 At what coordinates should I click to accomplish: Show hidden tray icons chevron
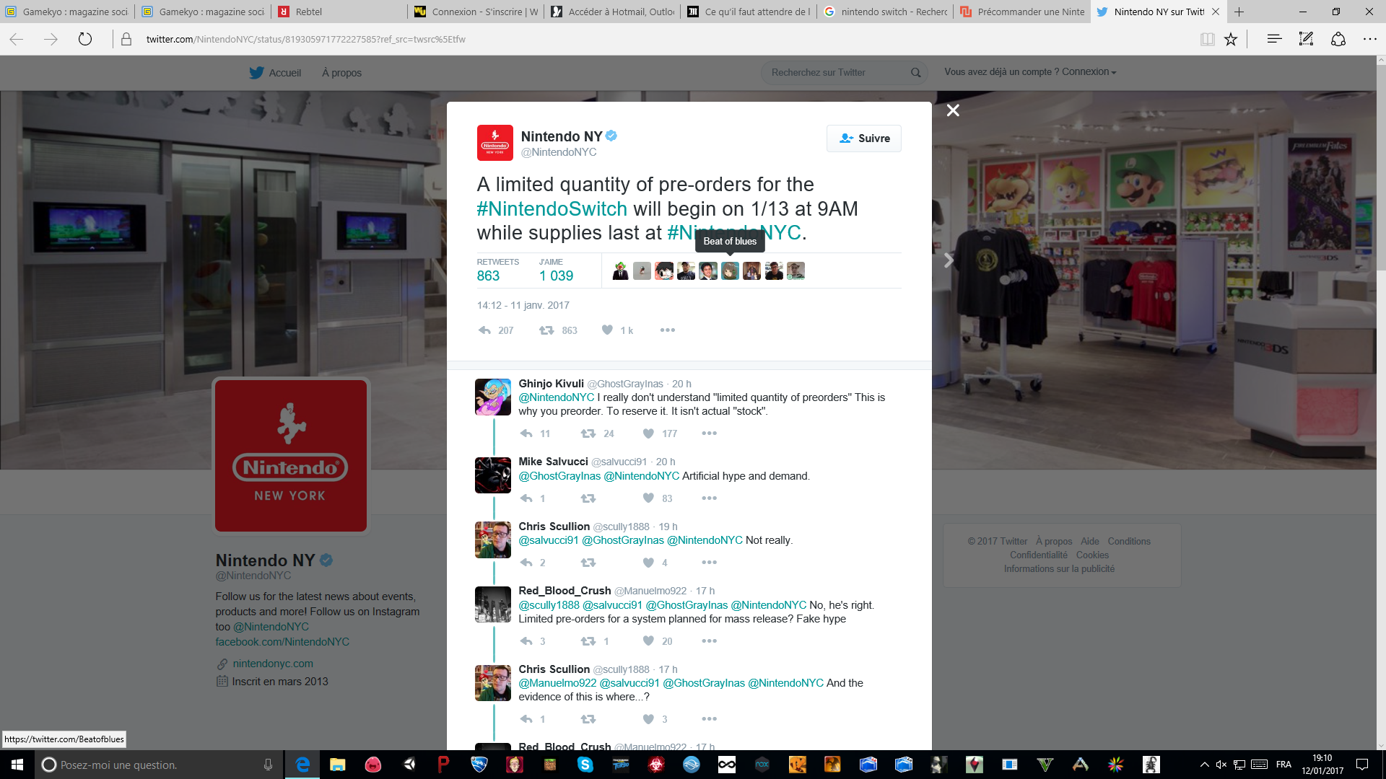point(1203,765)
